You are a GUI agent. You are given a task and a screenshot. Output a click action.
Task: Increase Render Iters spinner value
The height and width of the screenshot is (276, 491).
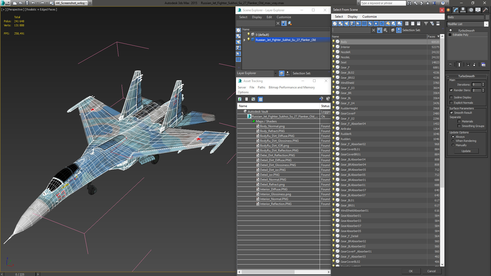(x=483, y=89)
